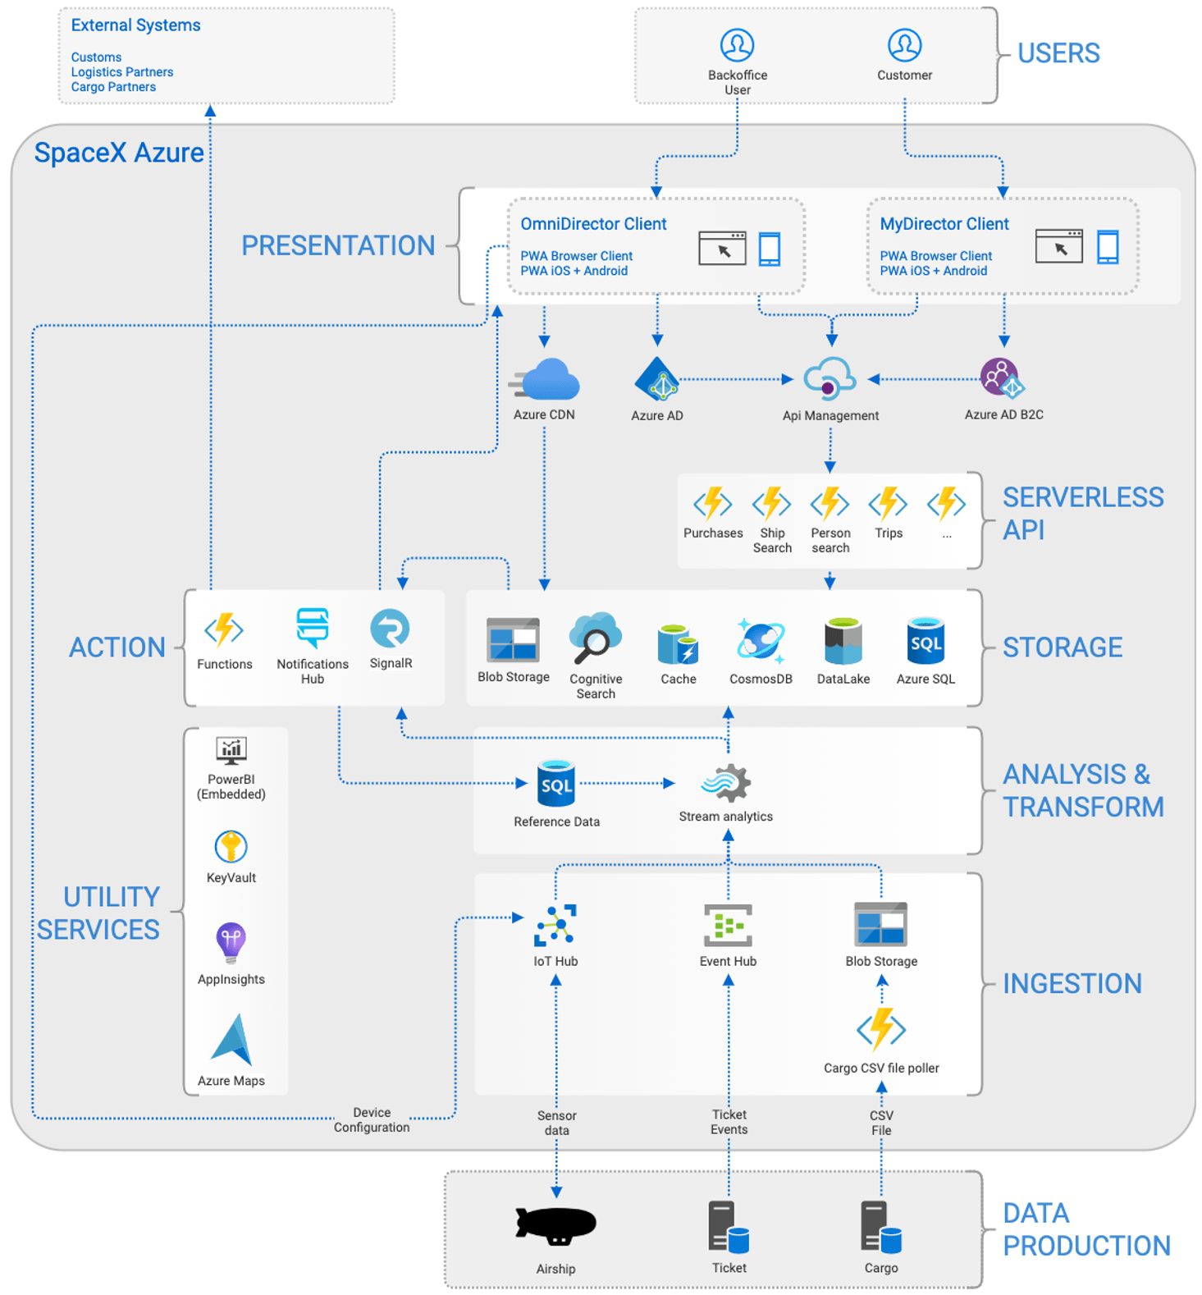Click the Trips function icon
The height and width of the screenshot is (1295, 1202).
[x=888, y=503]
